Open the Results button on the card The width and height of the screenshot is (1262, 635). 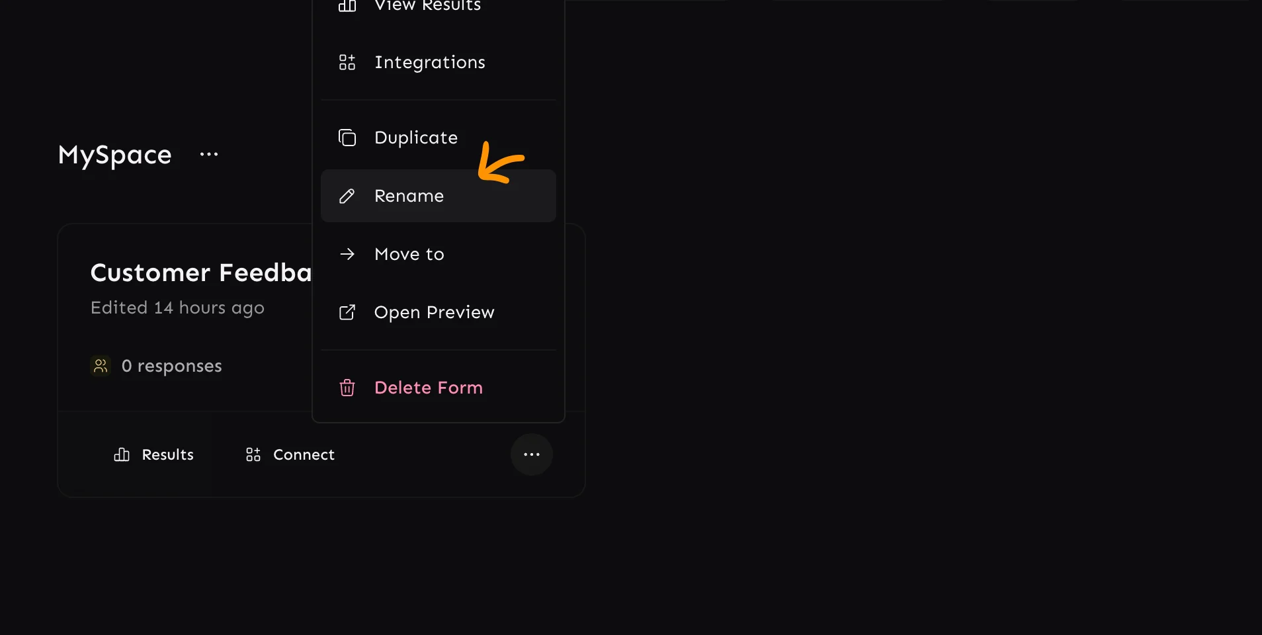pos(154,454)
